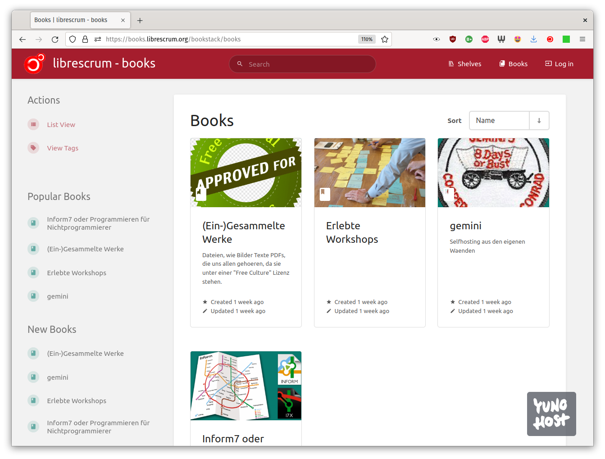This screenshot has height=459, width=605.
Task: Open the browser downloads panel
Action: (x=534, y=39)
